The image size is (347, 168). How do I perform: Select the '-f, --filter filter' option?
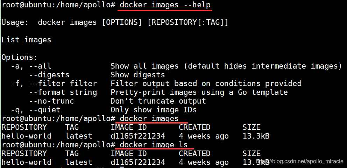(x=54, y=83)
